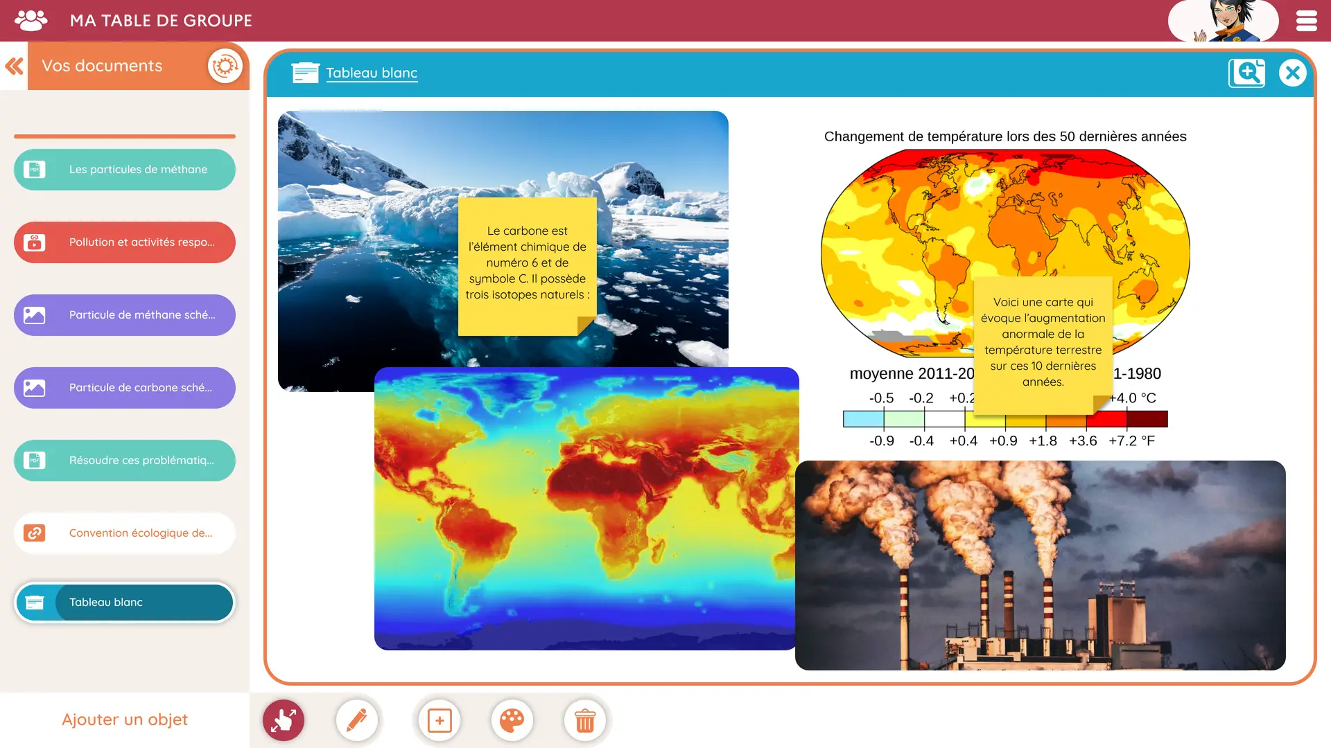Image resolution: width=1331 pixels, height=748 pixels.
Task: Open 'Convention écologique de...' link document
Action: 124,533
